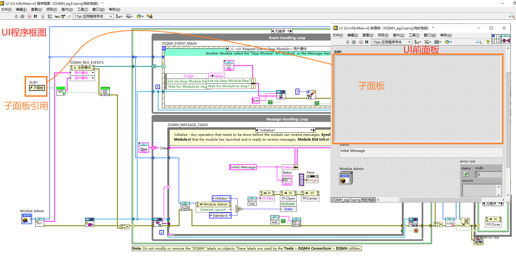
Task: Click Pause button in front panel toolbar
Action: (367, 42)
